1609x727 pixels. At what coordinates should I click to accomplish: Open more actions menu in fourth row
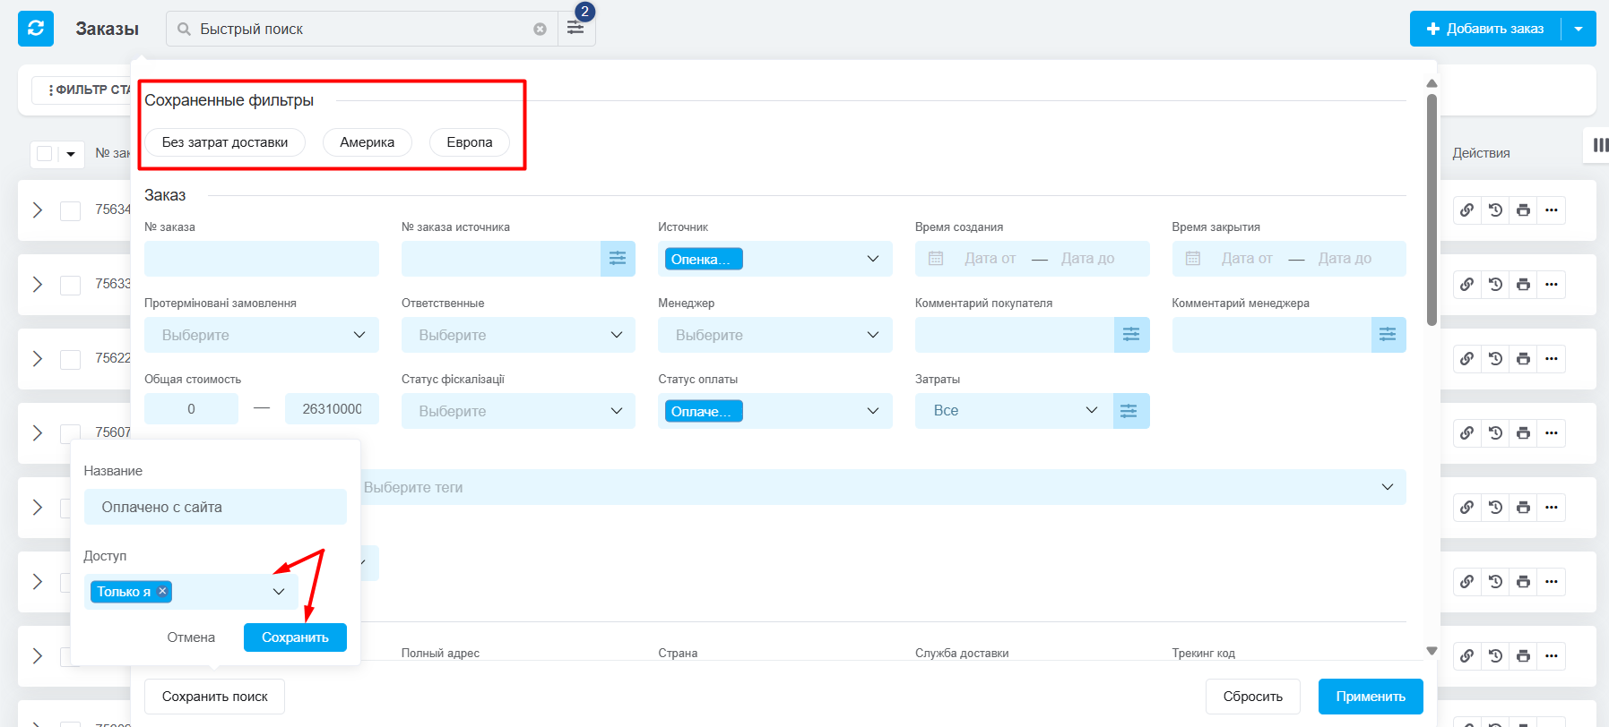[x=1552, y=433]
